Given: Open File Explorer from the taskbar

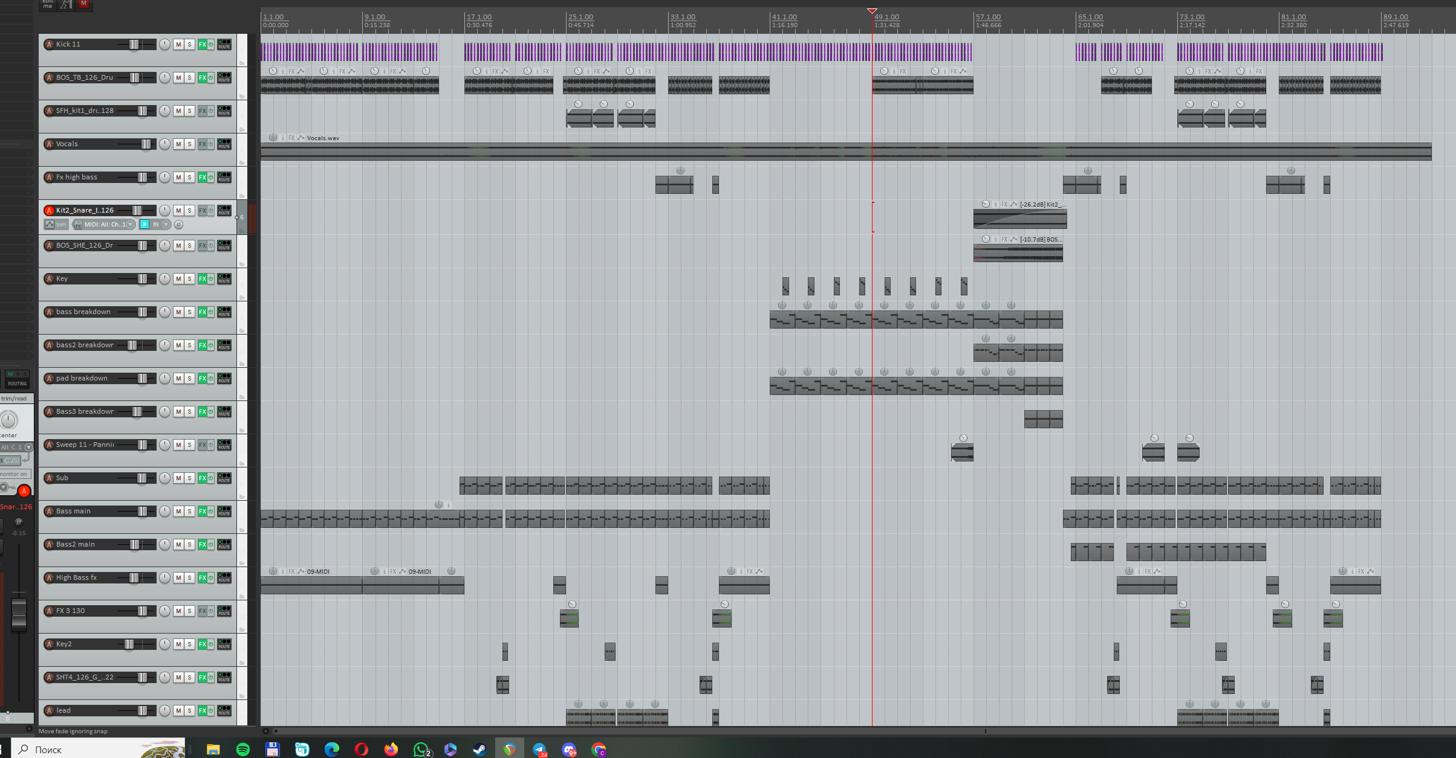Looking at the screenshot, I should coord(213,750).
